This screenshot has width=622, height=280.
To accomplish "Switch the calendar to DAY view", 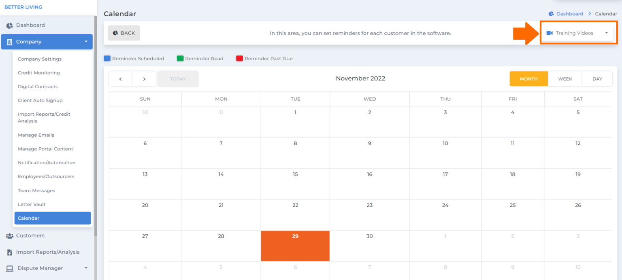I will click(597, 78).
